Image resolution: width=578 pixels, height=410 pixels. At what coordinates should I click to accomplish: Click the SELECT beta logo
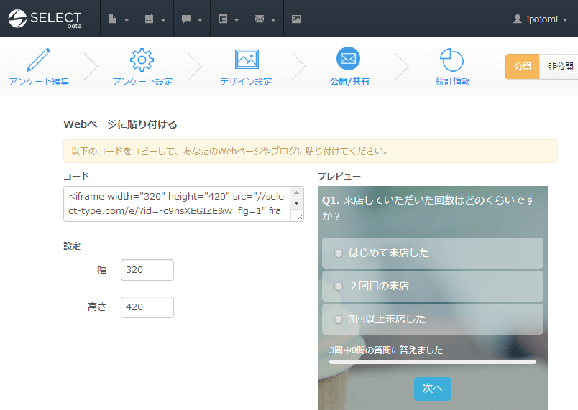[45, 19]
